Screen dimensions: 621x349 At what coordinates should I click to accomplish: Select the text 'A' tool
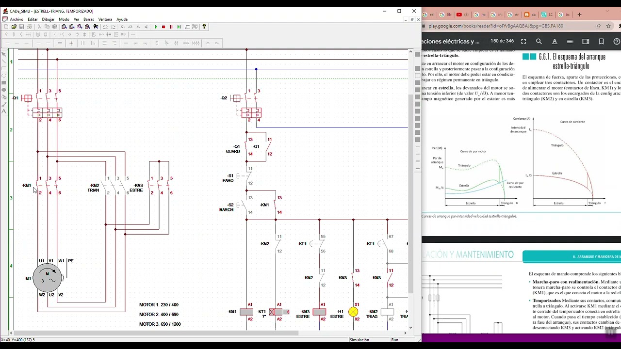pos(4,111)
